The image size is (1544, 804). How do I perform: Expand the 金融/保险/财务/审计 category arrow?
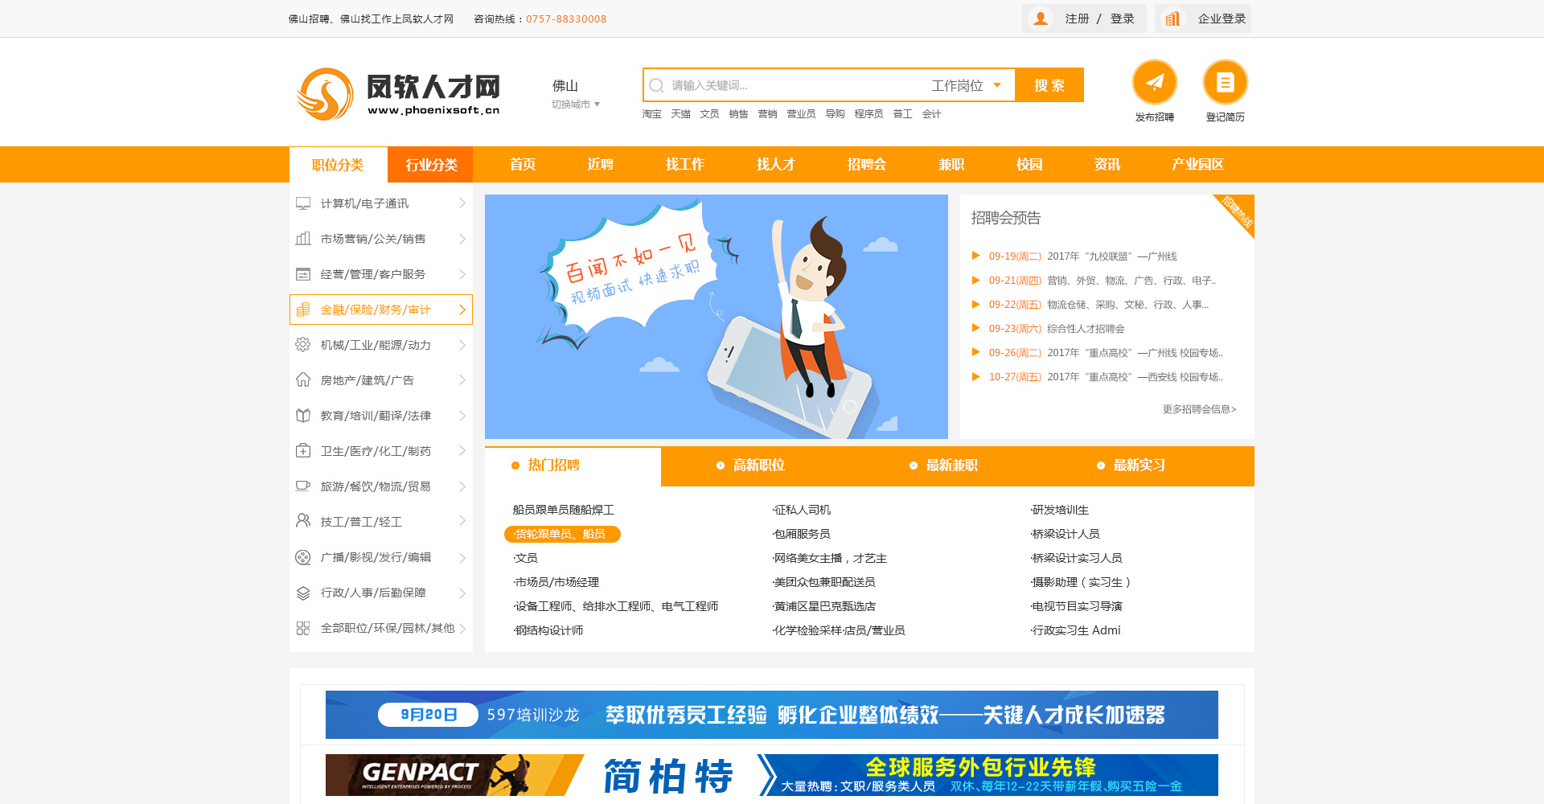(462, 310)
